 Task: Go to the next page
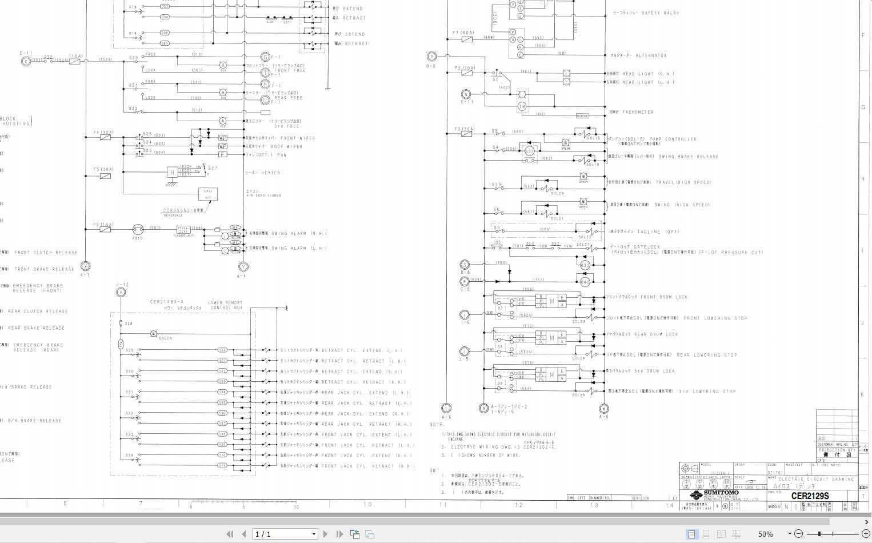(326, 534)
